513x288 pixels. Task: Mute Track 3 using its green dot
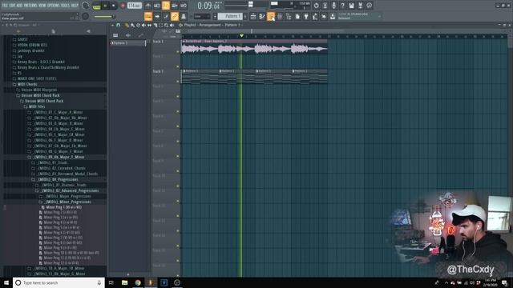coord(178,82)
